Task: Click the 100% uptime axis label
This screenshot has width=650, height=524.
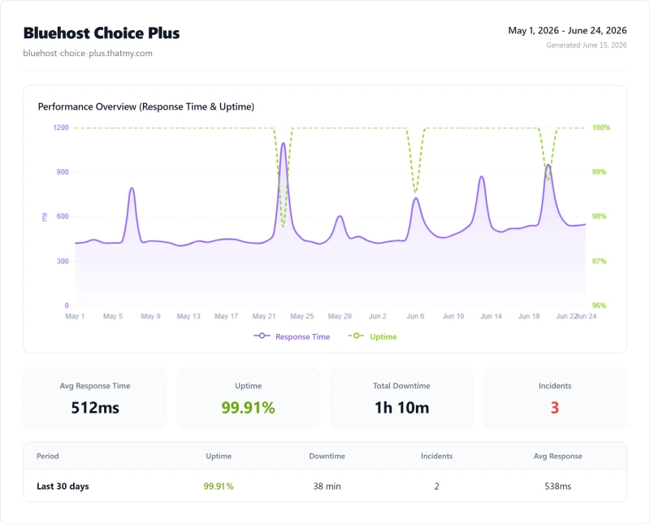Action: pos(601,128)
